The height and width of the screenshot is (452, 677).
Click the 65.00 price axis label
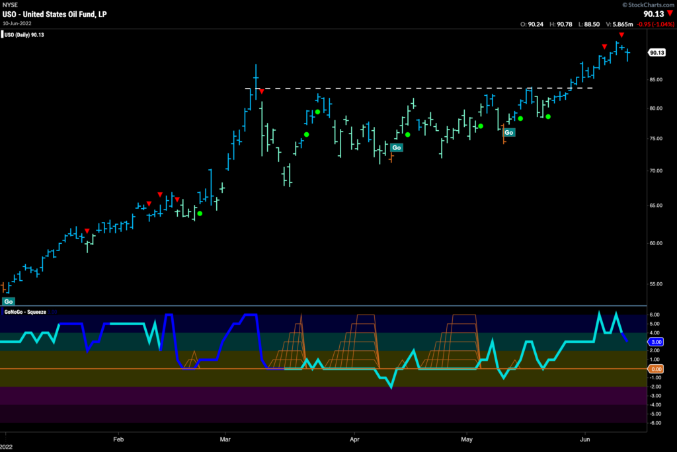tap(656, 206)
